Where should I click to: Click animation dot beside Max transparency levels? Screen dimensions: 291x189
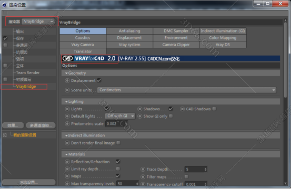click(67, 184)
